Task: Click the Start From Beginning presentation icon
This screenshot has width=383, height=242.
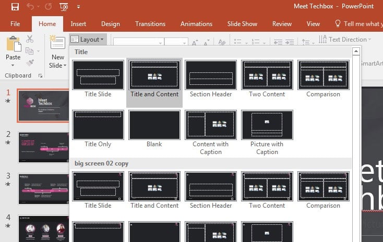Action: [x=63, y=7]
